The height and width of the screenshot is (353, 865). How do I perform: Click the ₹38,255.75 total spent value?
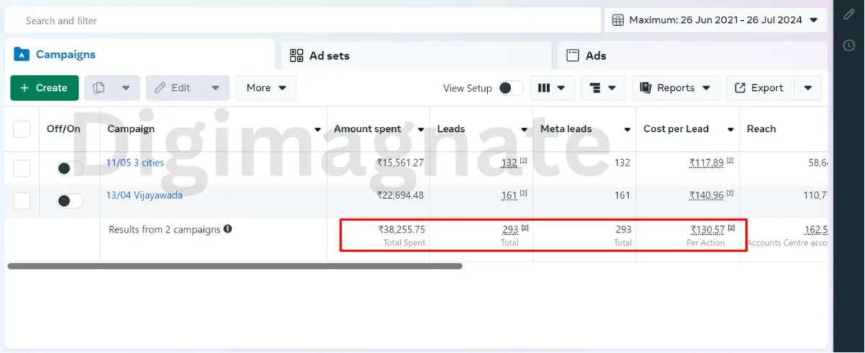click(x=402, y=230)
